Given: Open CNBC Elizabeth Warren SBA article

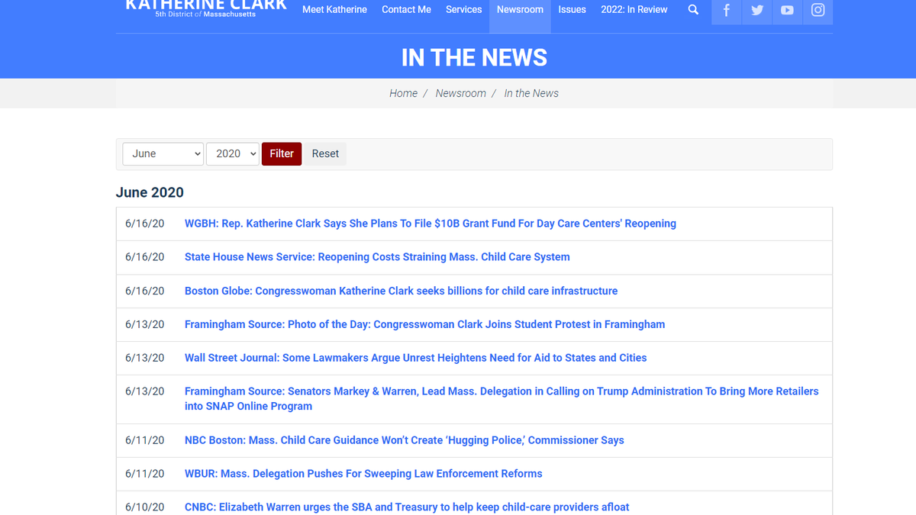Looking at the screenshot, I should click(x=407, y=507).
